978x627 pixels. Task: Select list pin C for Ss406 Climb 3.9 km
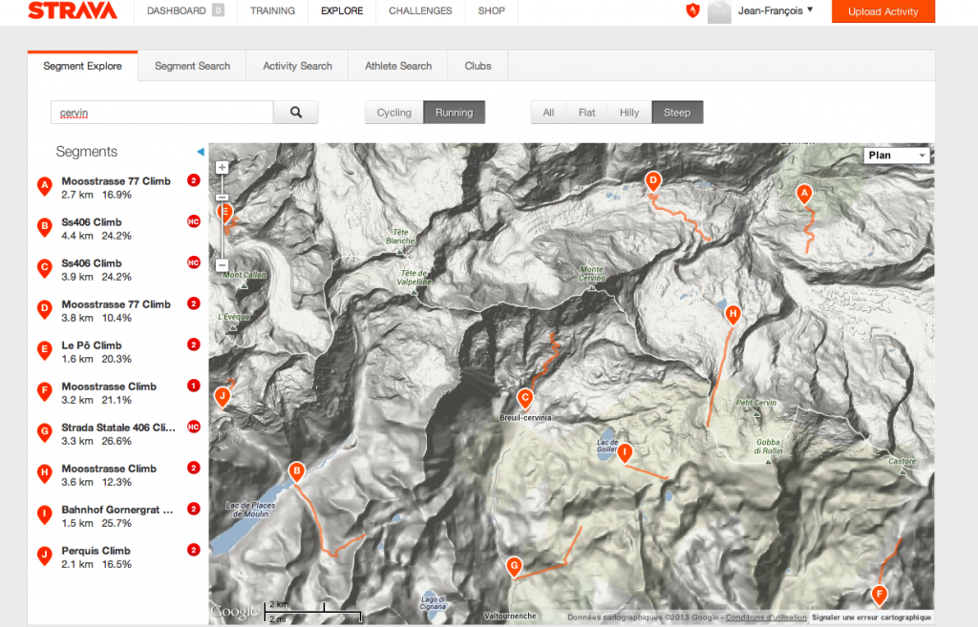pyautogui.click(x=44, y=268)
